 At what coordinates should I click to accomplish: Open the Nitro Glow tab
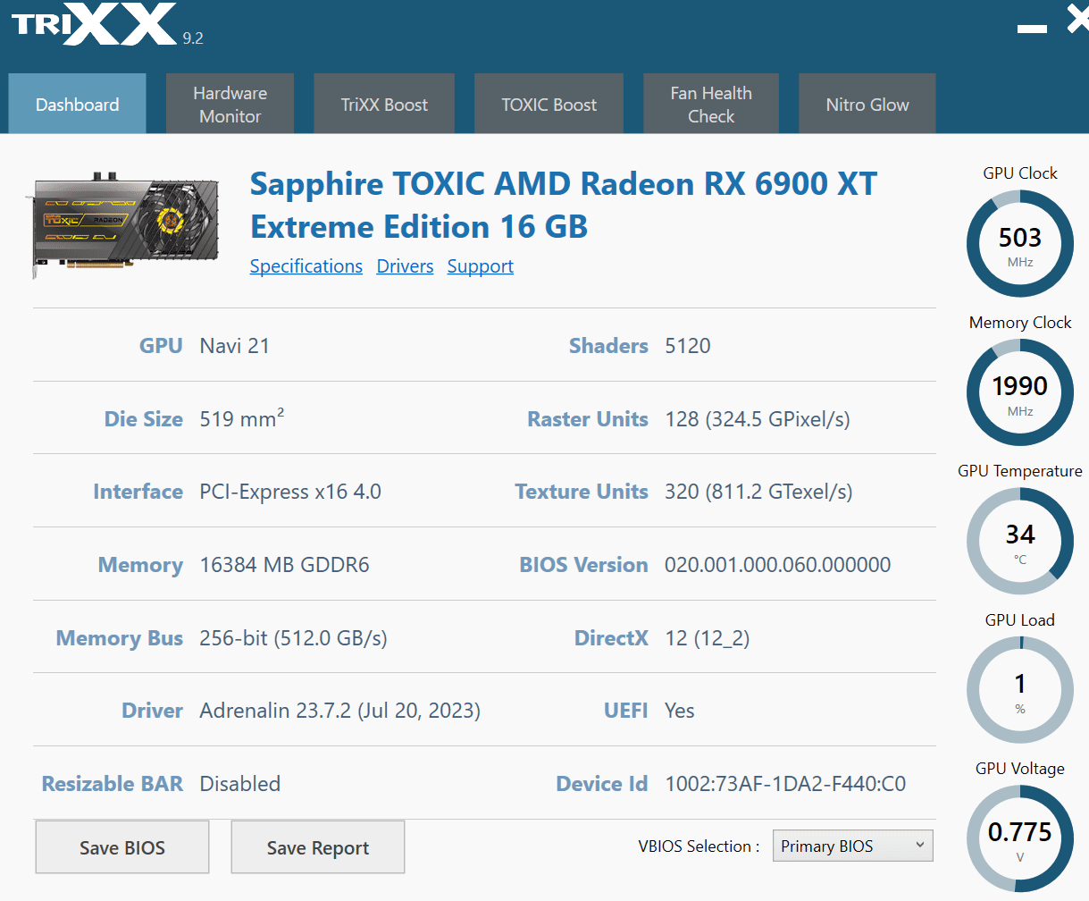pyautogui.click(x=867, y=104)
